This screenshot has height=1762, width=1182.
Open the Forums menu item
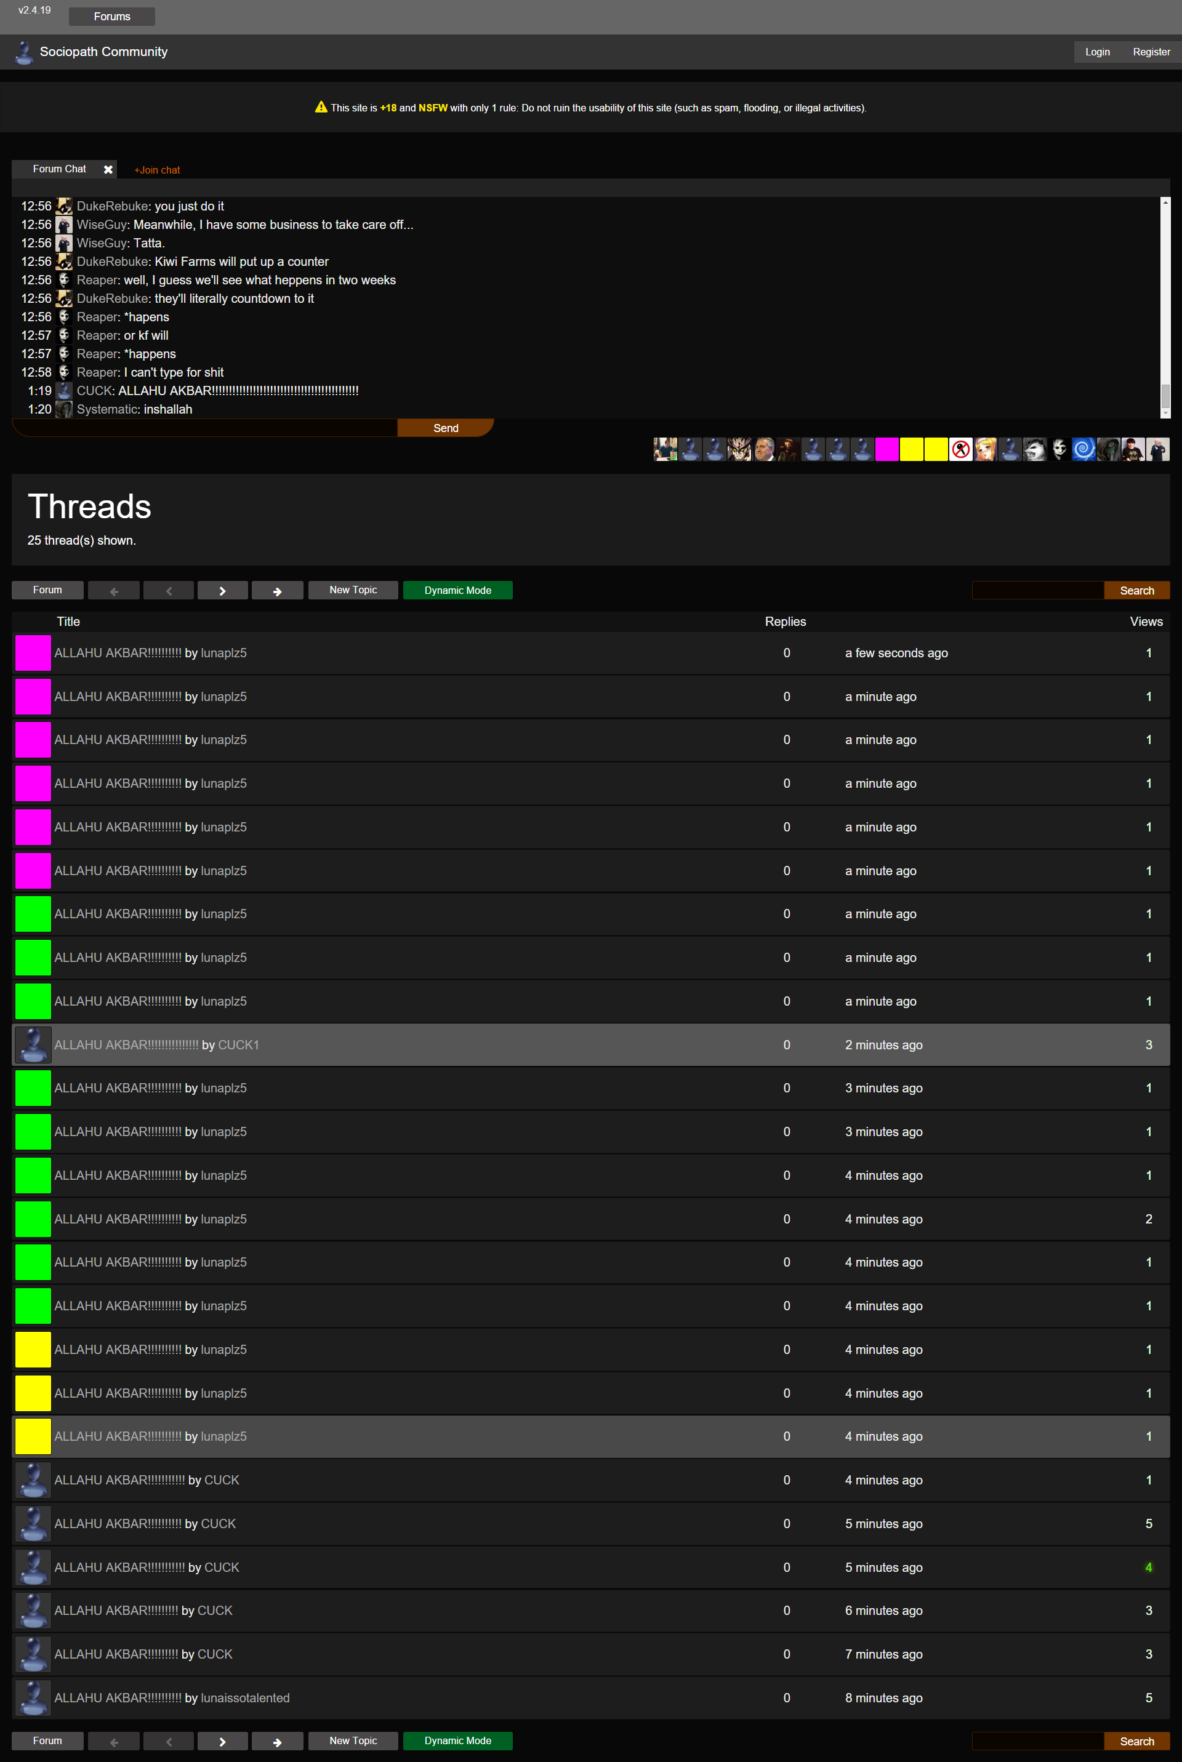(111, 17)
